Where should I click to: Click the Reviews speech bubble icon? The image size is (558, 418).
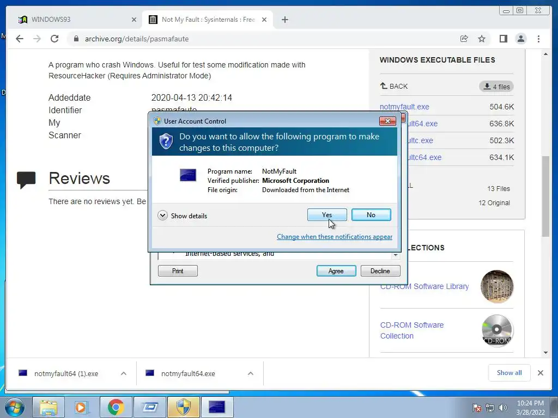pyautogui.click(x=26, y=180)
